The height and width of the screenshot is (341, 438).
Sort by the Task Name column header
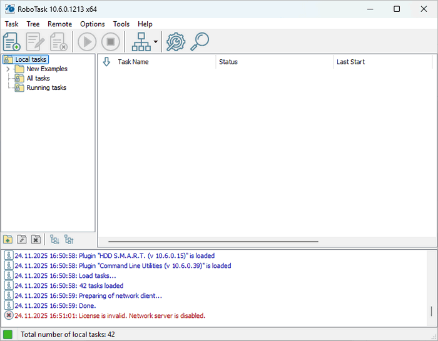[x=133, y=62]
